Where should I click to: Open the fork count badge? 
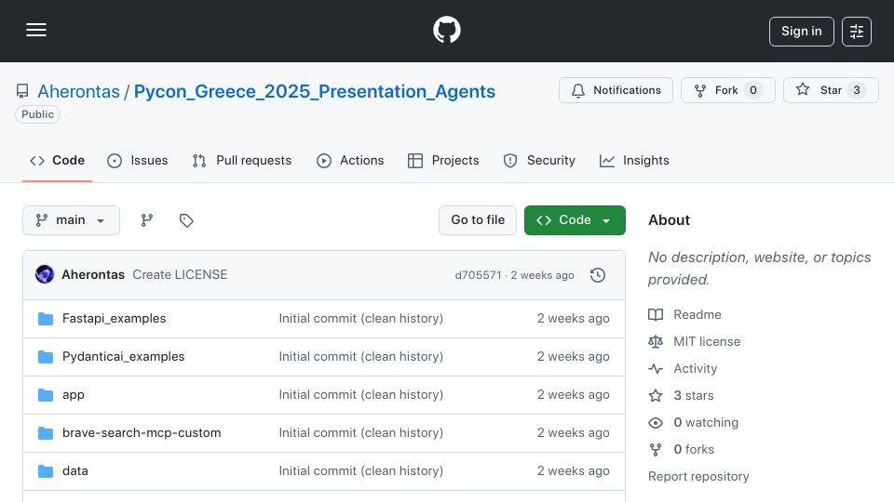pos(753,90)
